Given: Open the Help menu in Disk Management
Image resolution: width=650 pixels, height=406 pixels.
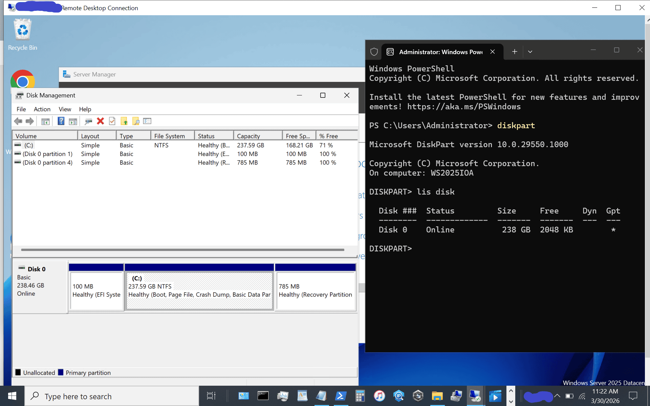Looking at the screenshot, I should (85, 109).
